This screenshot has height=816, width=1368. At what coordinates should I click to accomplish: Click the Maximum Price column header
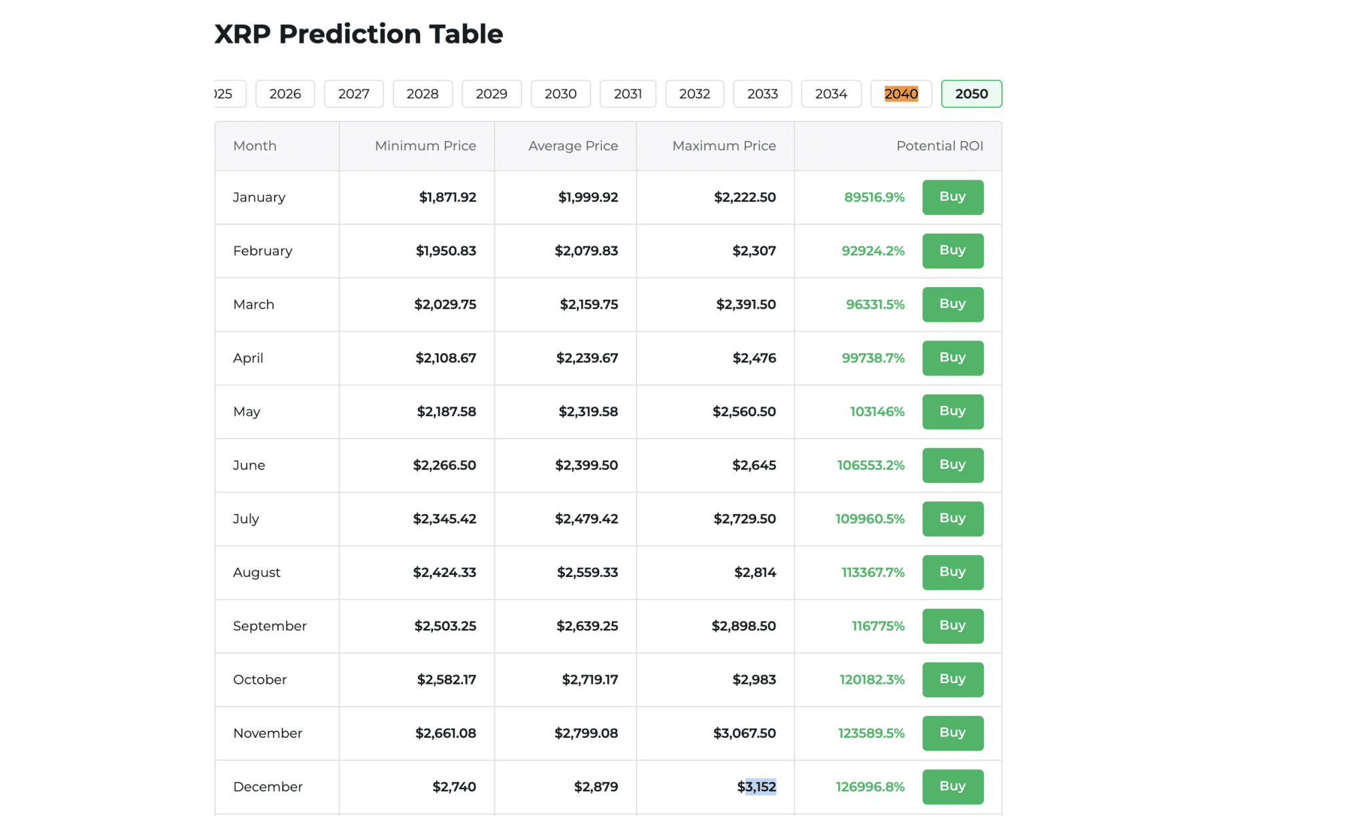pyautogui.click(x=723, y=146)
